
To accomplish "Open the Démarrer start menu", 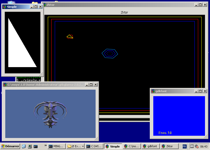I will (10, 146).
